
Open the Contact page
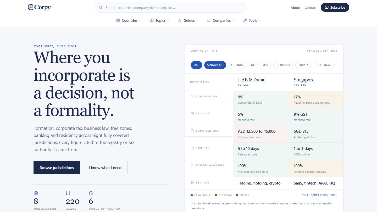tap(311, 8)
